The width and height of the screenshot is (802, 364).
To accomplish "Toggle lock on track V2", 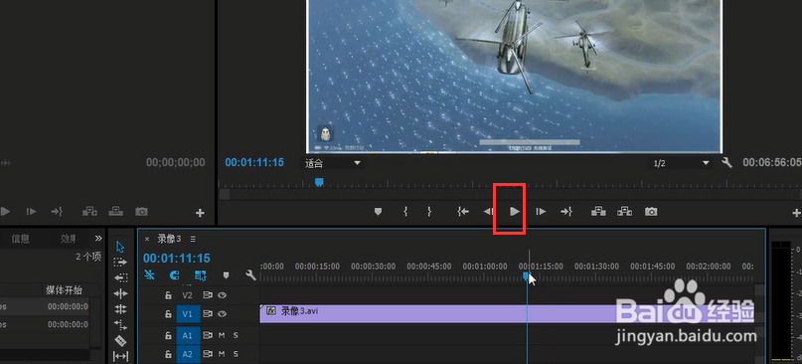I will (x=168, y=295).
